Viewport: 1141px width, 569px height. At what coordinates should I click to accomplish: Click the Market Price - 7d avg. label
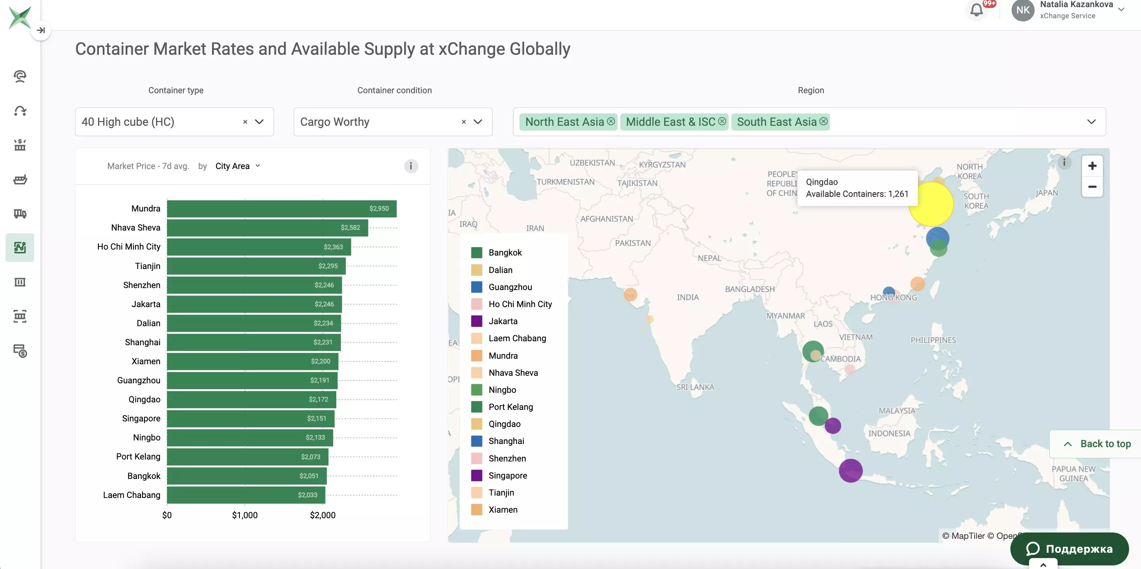point(148,166)
